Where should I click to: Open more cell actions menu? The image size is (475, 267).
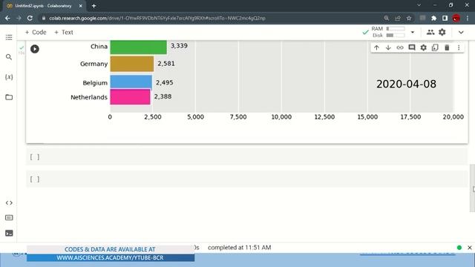[459, 47]
